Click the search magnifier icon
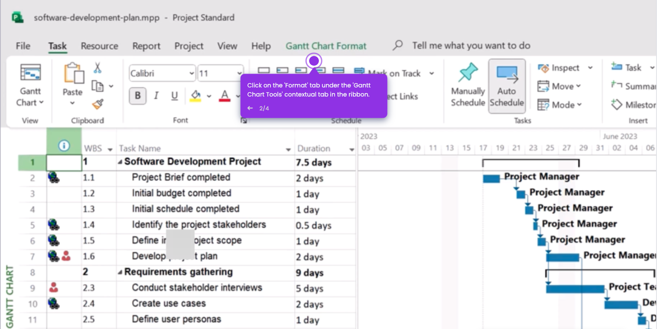657x329 pixels. click(x=398, y=45)
